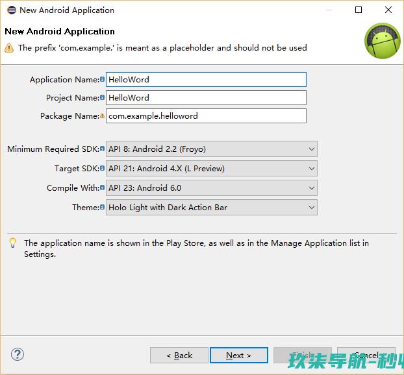Click info icon next to Theme
This screenshot has height=375, width=404.
tap(102, 207)
